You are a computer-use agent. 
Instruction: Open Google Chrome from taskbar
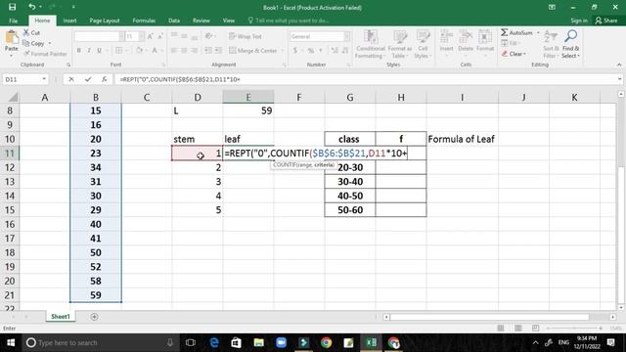coord(326,342)
